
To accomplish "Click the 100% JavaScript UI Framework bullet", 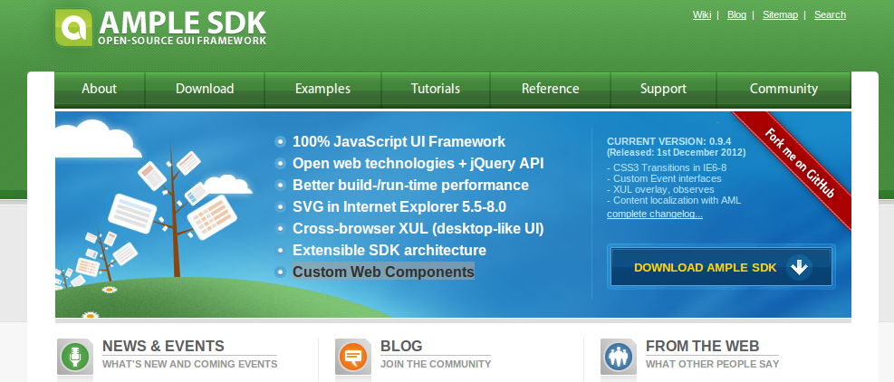I will [x=399, y=141].
